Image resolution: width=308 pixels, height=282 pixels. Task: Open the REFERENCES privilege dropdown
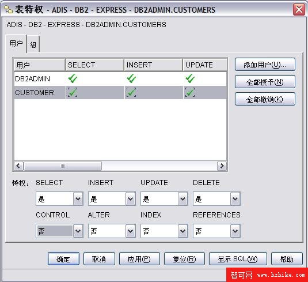coord(235,231)
